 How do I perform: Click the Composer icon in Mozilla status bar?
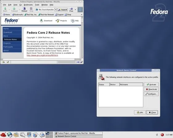(x=8, y=62)
